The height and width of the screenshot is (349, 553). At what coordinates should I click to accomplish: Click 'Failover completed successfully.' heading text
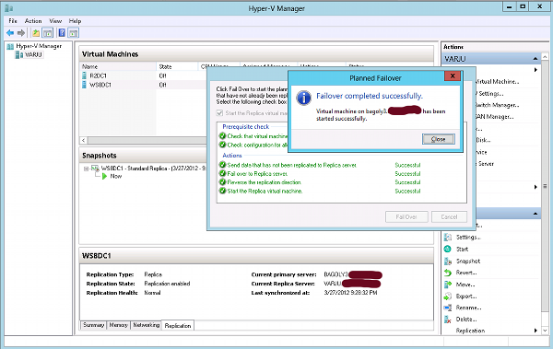370,96
